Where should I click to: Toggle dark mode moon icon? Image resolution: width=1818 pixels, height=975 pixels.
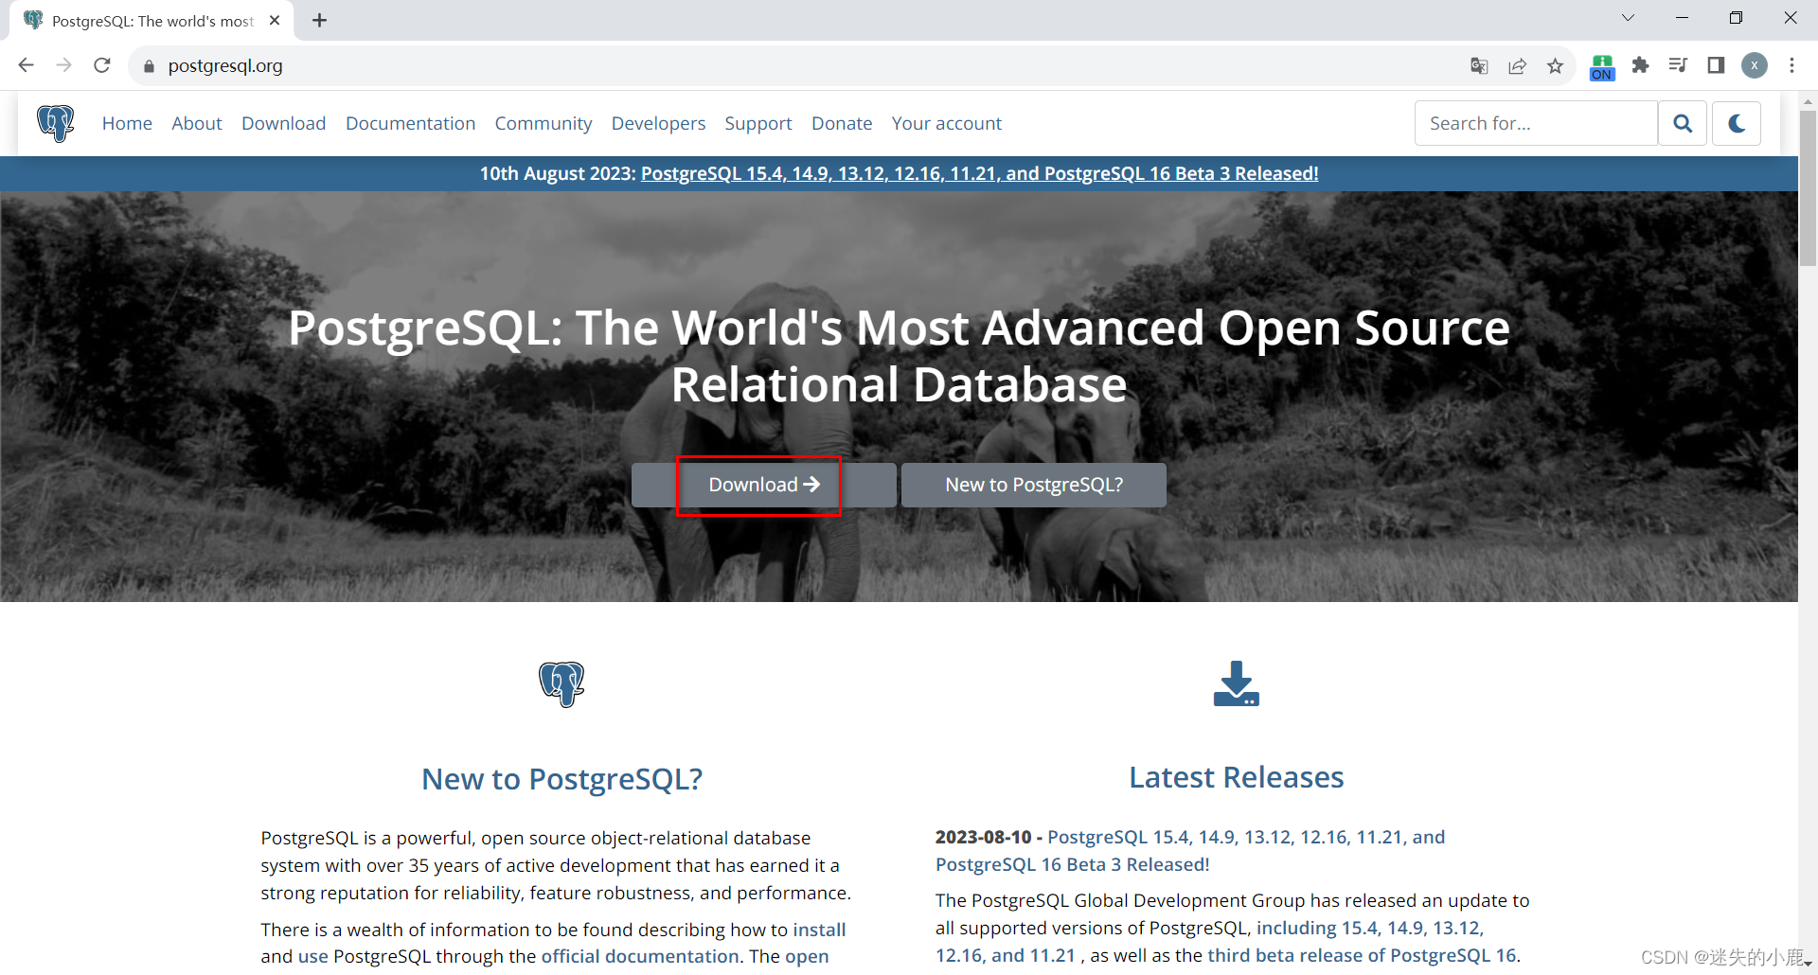point(1737,123)
